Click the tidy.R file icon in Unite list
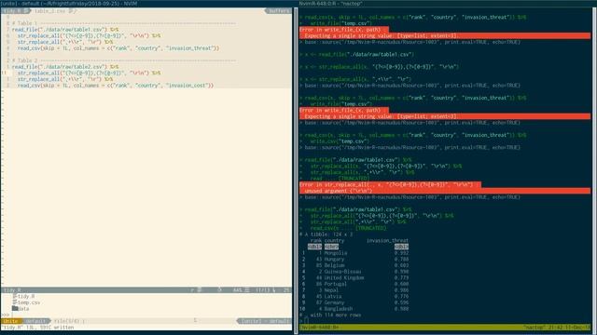The width and height of the screenshot is (597, 335). click(15, 296)
